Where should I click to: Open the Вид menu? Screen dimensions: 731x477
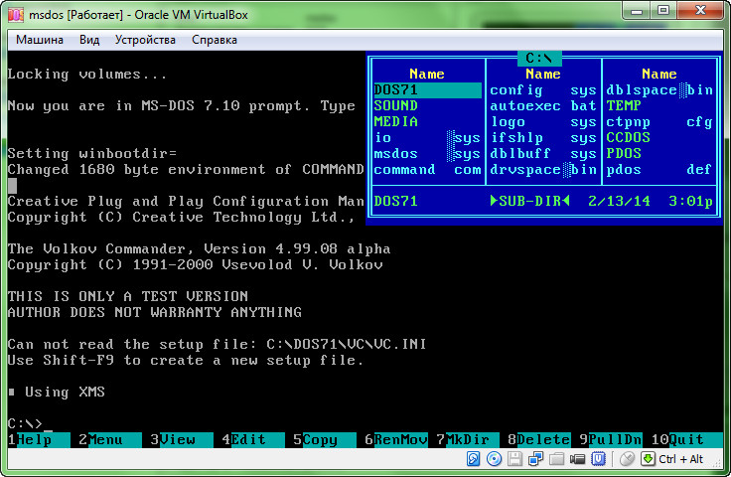point(89,40)
